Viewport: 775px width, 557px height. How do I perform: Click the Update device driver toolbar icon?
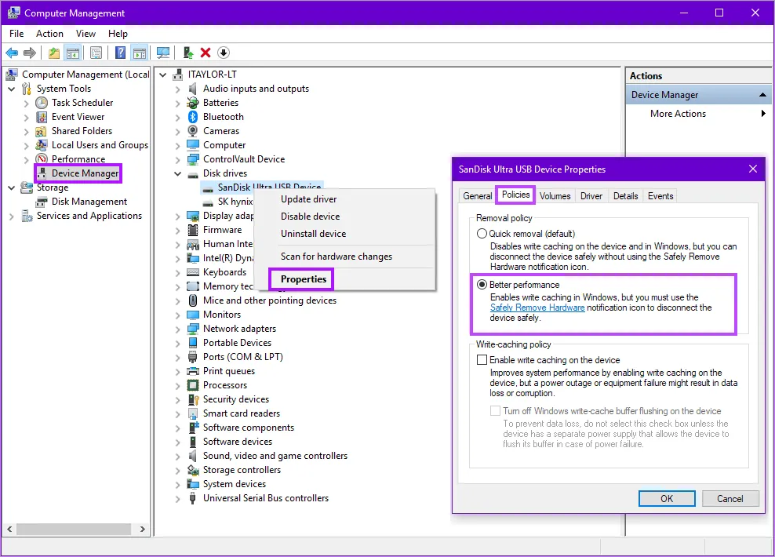tap(187, 53)
